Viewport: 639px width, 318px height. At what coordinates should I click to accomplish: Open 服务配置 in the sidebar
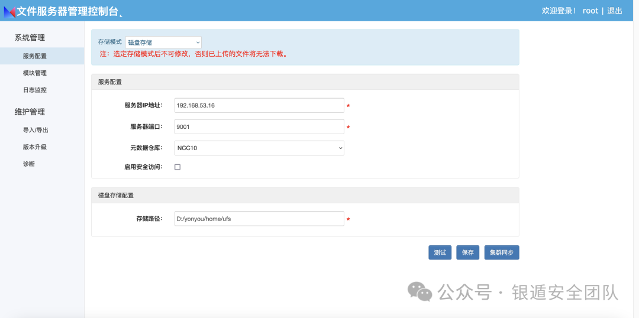point(35,56)
